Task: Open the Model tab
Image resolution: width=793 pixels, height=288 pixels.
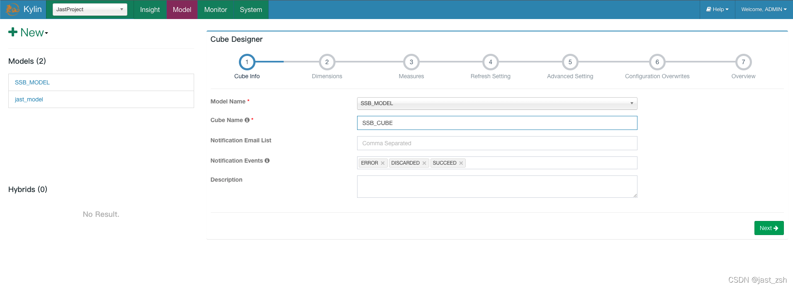Action: coord(182,10)
